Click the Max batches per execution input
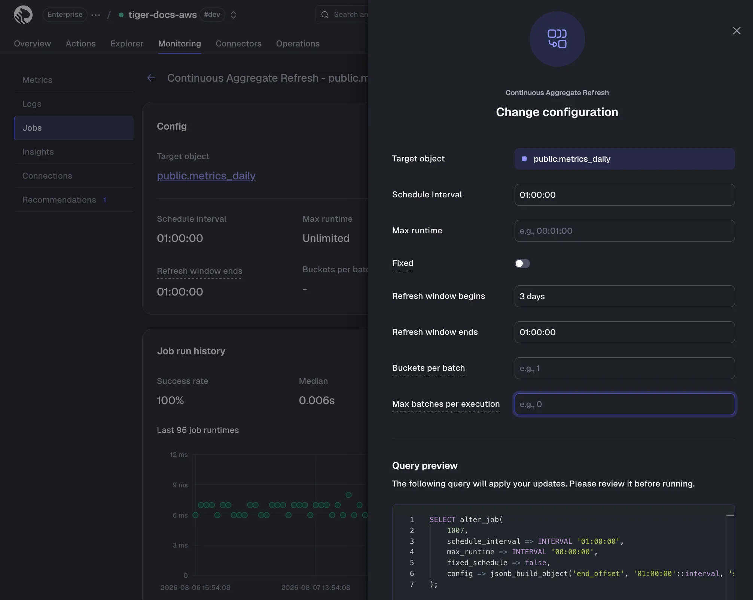 [x=625, y=404]
